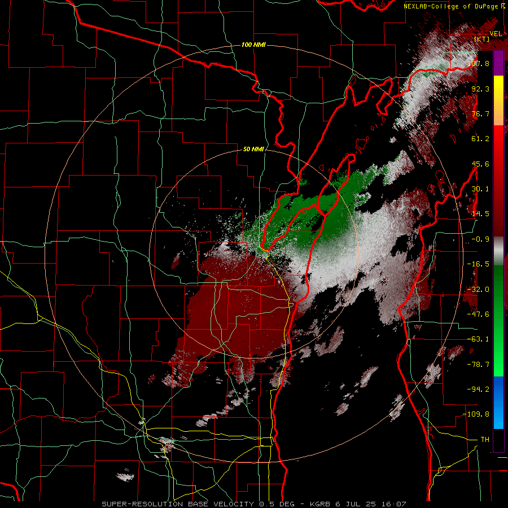Click the 61.2 legend value
The height and width of the screenshot is (508, 508).
[480, 139]
